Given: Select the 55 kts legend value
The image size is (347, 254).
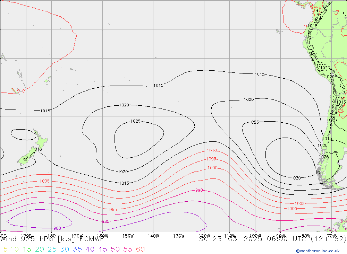Looking at the screenshot, I should click(128, 249).
